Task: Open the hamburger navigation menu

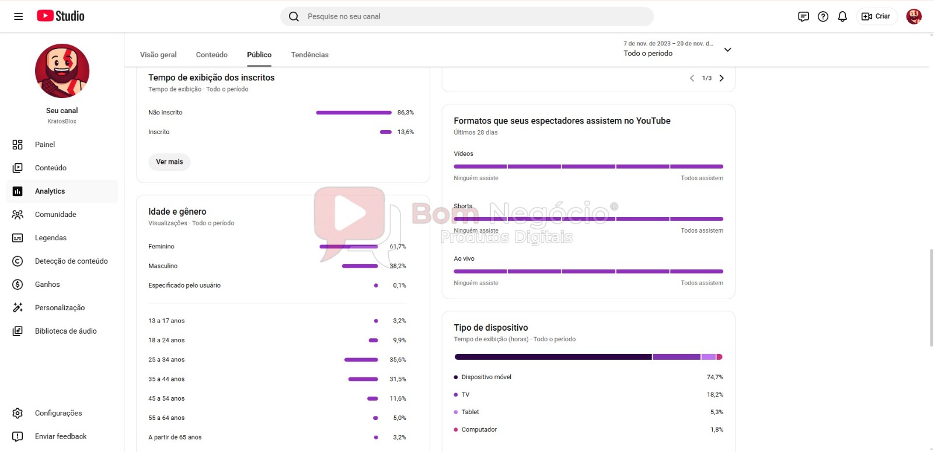Action: [18, 16]
